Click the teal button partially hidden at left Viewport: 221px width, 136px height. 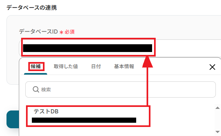click(13, 119)
